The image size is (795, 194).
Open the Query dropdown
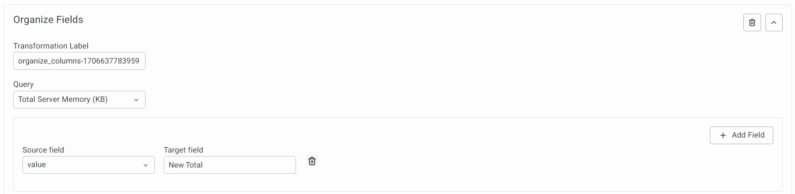click(x=79, y=100)
